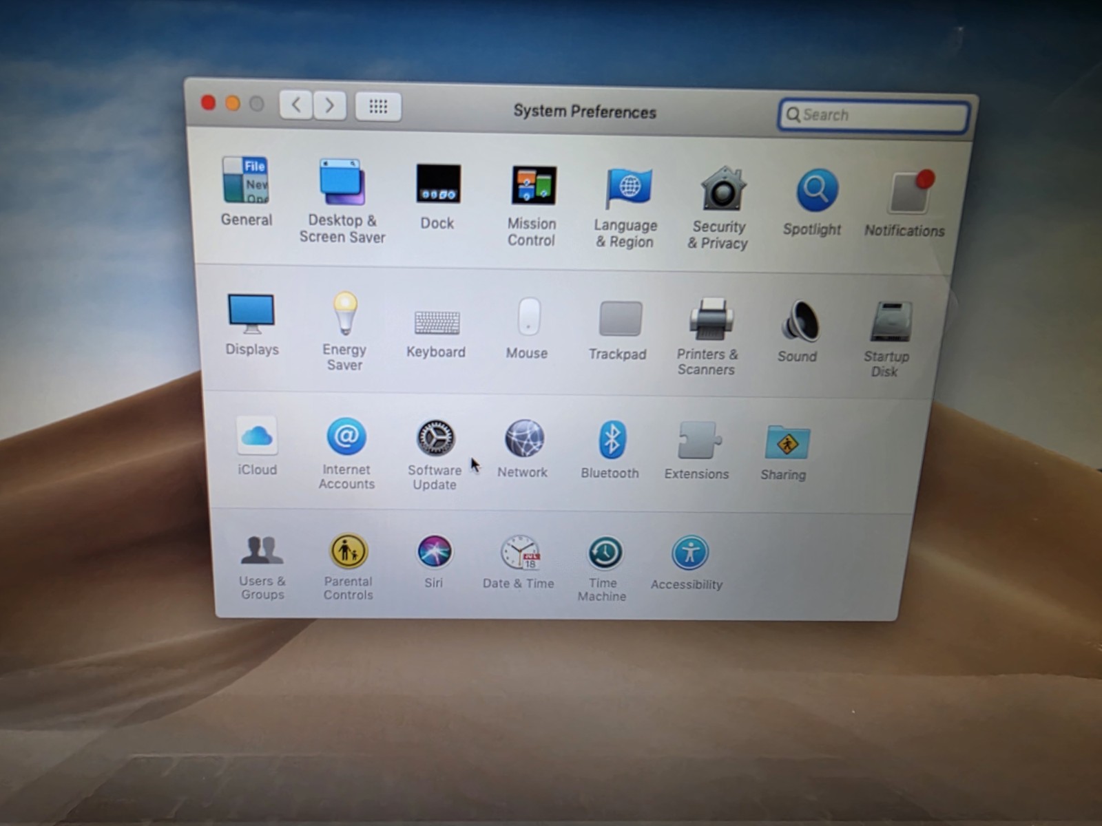Click the Show All grid button

coord(378,106)
